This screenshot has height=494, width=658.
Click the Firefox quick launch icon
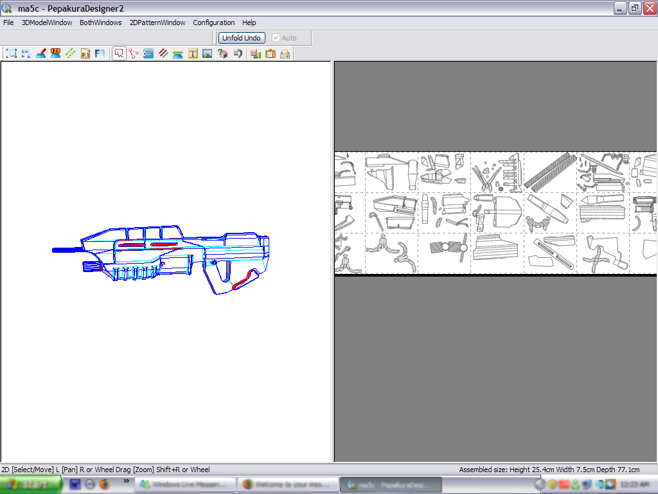click(105, 484)
